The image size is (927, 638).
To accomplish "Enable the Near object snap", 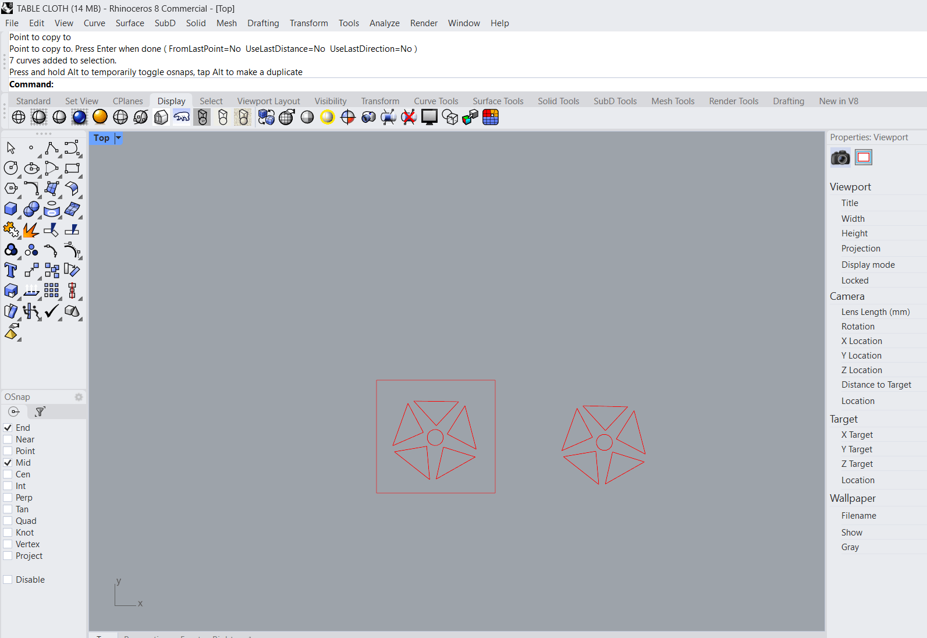I will (x=8, y=439).
